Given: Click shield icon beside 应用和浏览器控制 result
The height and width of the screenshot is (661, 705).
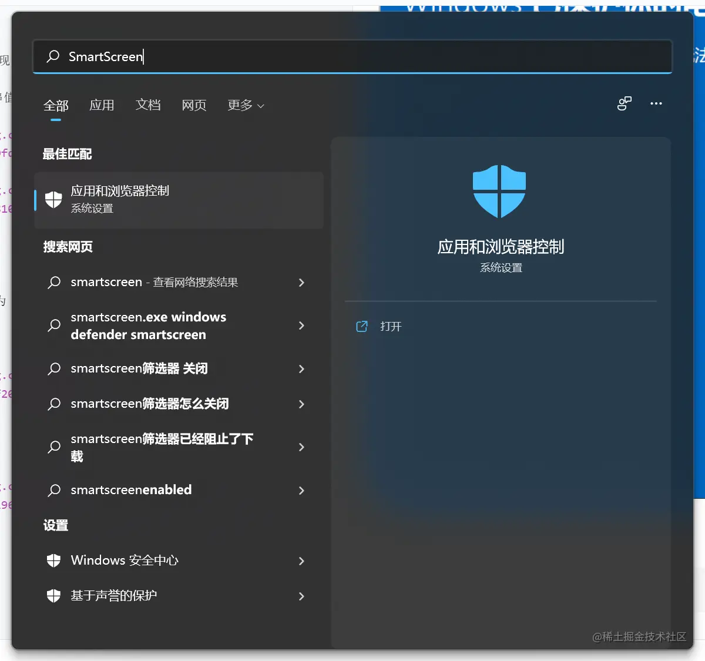Looking at the screenshot, I should tap(53, 200).
